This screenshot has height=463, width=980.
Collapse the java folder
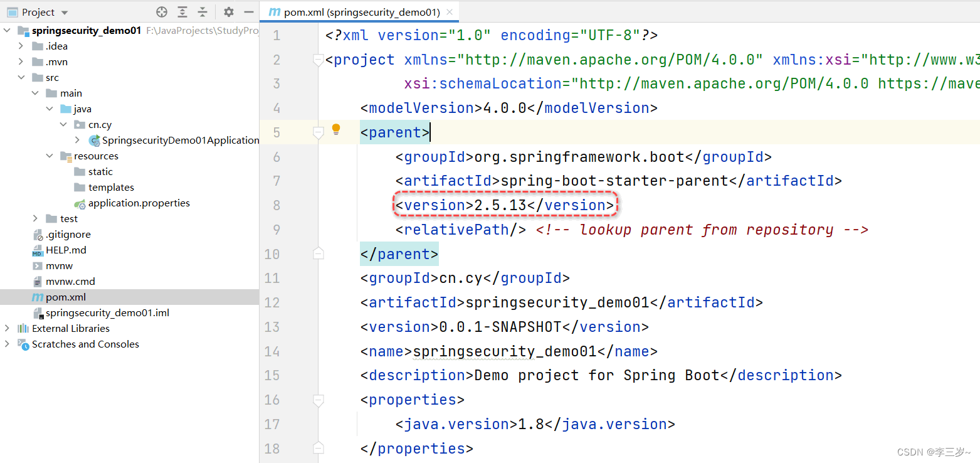click(x=50, y=109)
